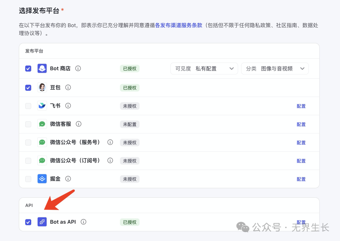Viewport: 340px width, 241px height.
Task: Click the 微信客服 platform icon
Action: [42, 124]
